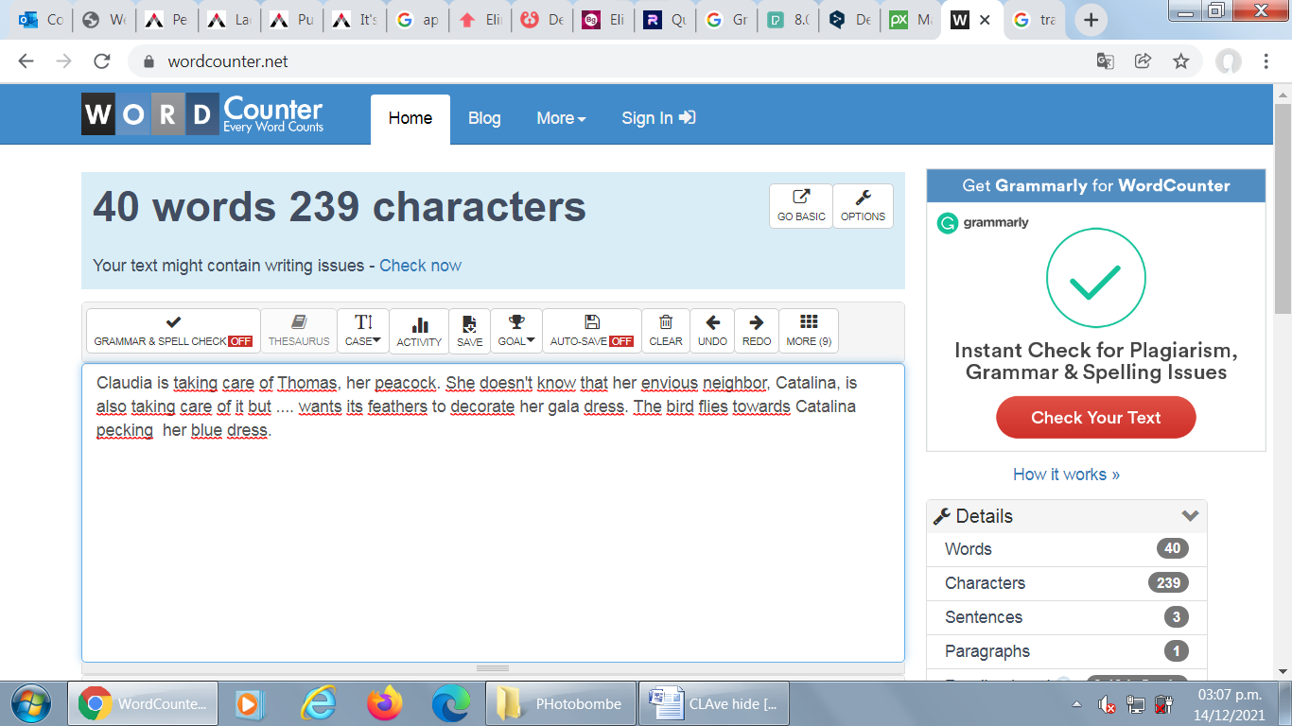Switch to the Outlook 'Co' tab

point(41,20)
